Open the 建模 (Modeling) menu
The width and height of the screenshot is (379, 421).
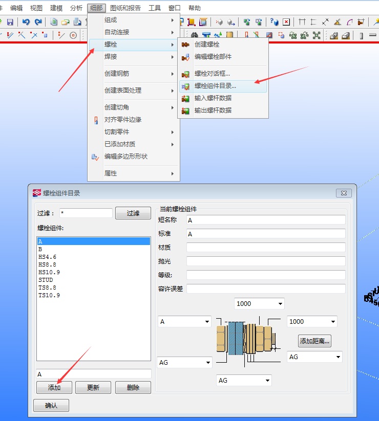(56, 8)
